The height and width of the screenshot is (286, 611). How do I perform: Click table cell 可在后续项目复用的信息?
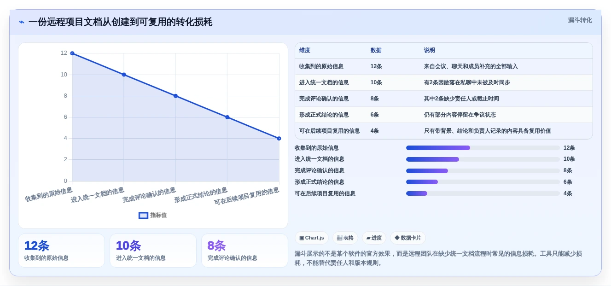pyautogui.click(x=330, y=131)
